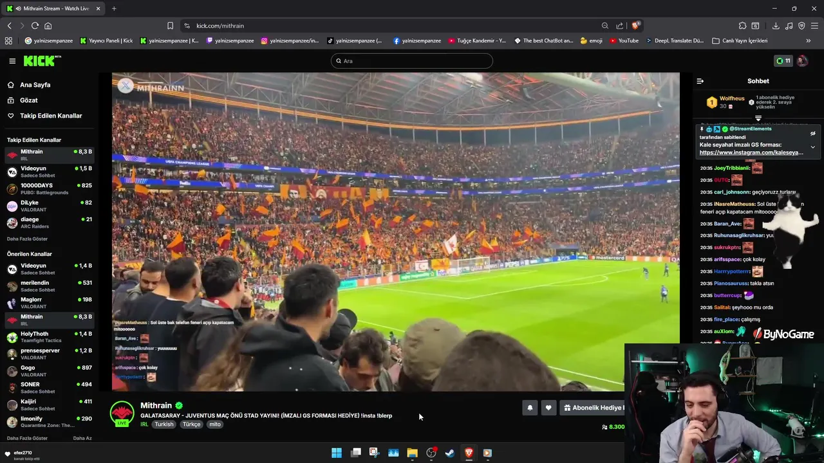Click the browser back arrow

(9, 26)
